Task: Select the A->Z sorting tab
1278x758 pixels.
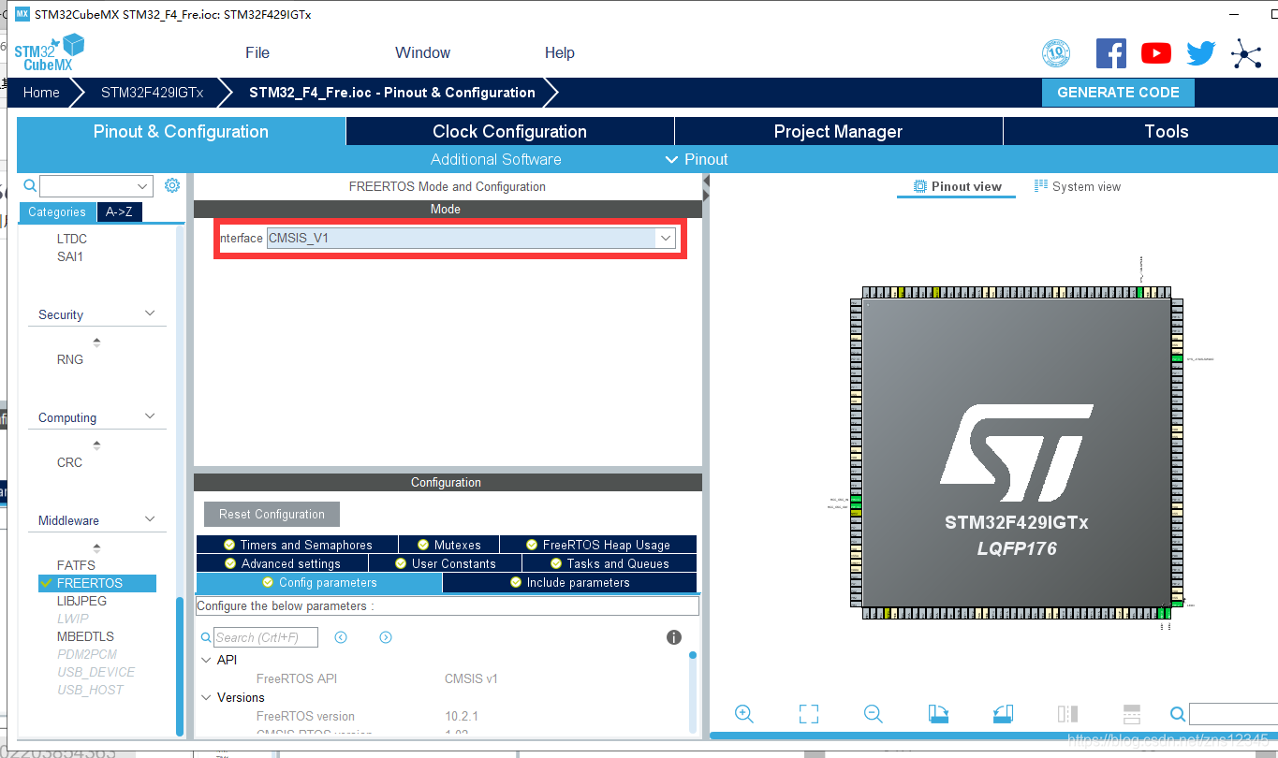Action: (119, 212)
